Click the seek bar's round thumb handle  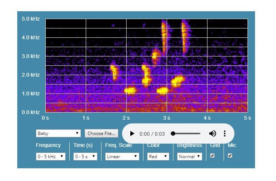[x=173, y=134]
